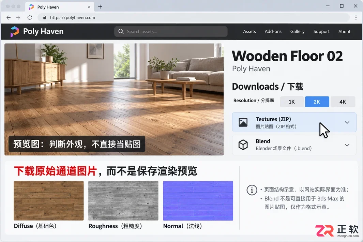
Task: Click the Poly Haven author link
Action: 251,69
